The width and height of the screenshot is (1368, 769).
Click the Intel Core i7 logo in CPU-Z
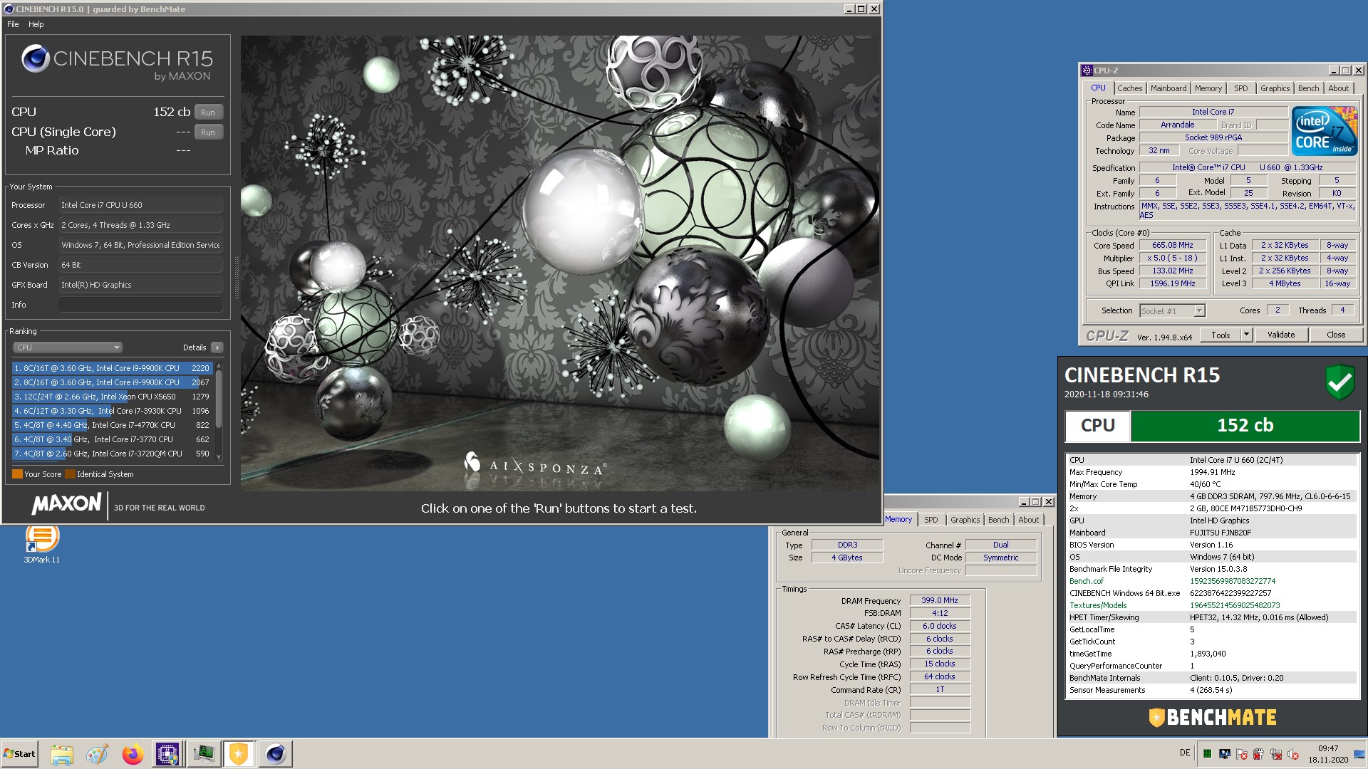pos(1325,131)
